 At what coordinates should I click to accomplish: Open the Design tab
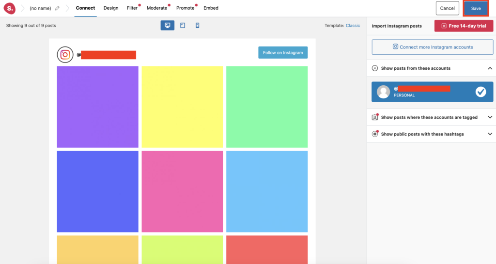[x=111, y=8]
